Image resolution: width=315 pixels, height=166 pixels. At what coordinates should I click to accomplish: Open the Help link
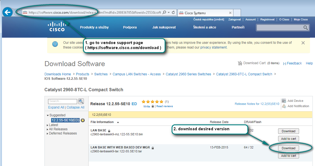pyautogui.click(x=309, y=63)
